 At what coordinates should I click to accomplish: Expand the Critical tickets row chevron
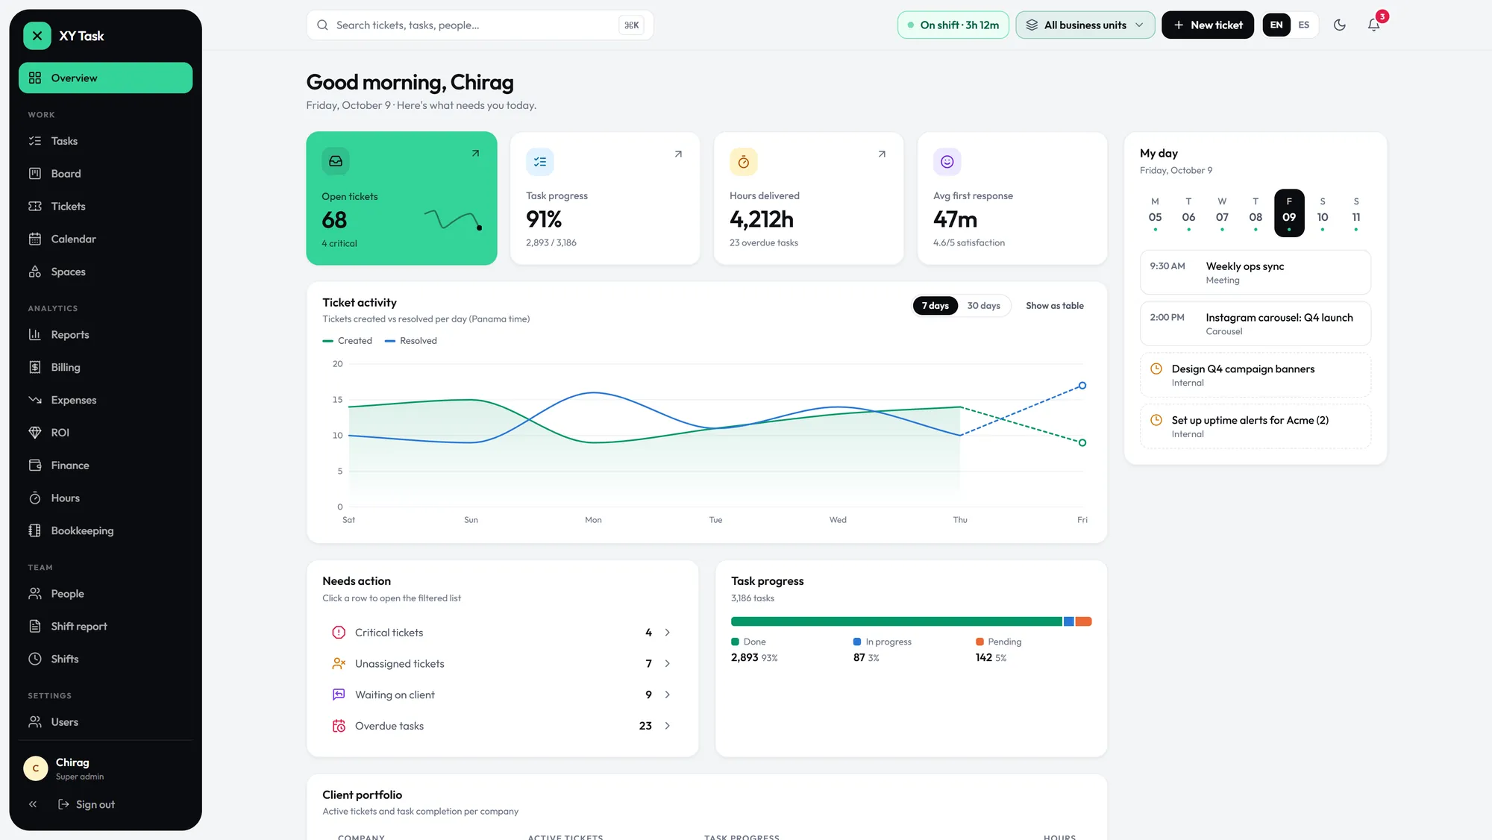pyautogui.click(x=667, y=633)
